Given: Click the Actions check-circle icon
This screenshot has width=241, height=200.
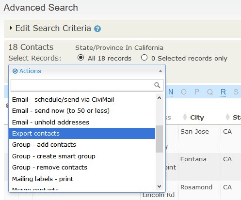Looking at the screenshot, I should click(x=15, y=71).
